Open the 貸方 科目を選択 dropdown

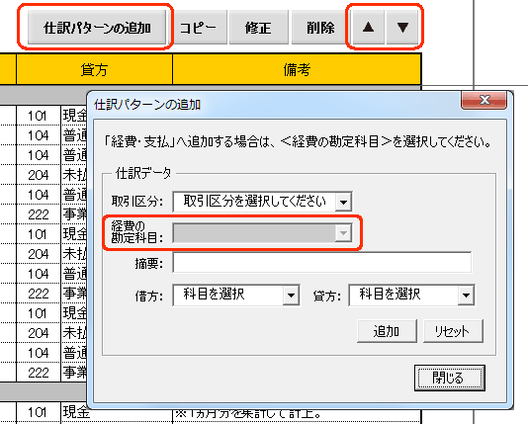[411, 296]
